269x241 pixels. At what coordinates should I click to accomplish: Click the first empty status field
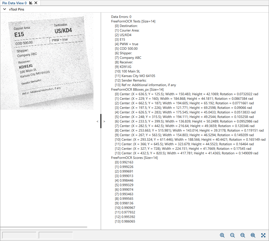(x=19, y=235)
